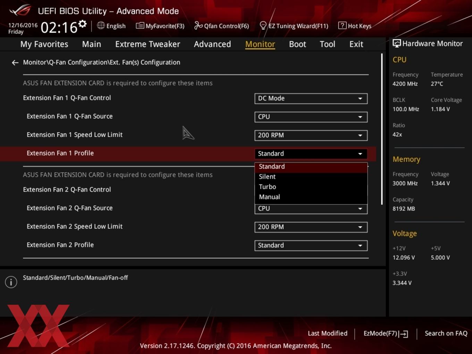Click Search on FAQ

pos(446,333)
